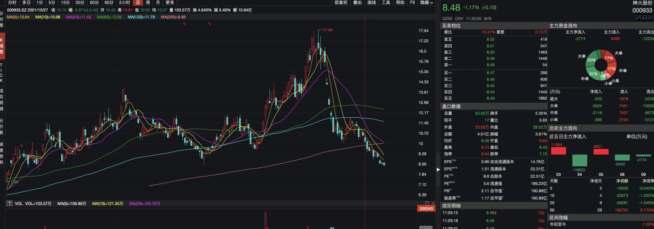Click the MA(250)=9.88 indicator label
The height and width of the screenshot is (229, 654).
coord(174,17)
